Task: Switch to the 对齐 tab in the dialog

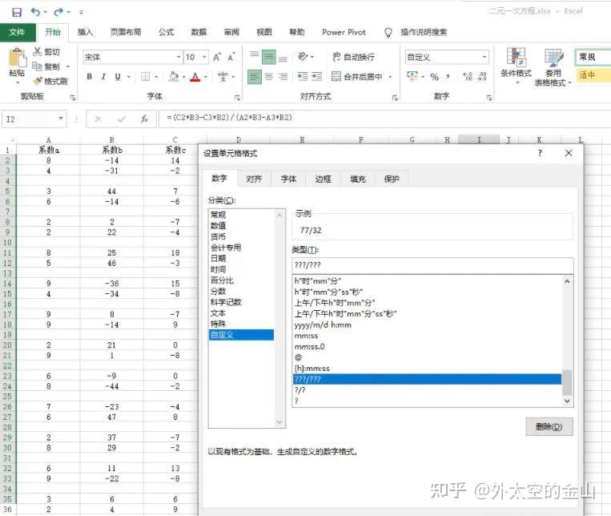Action: pos(254,179)
